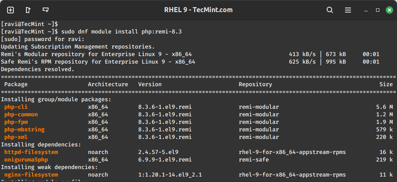Close the RHEL 9 terminal window

(389, 10)
